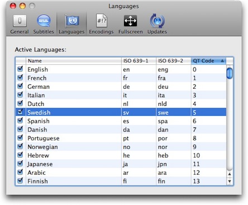This screenshot has height=205, width=248.
Task: Click the scrollbar down arrow
Action: 230,181
